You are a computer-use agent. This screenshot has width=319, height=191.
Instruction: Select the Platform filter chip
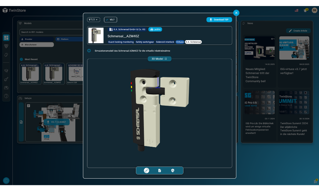pyautogui.click(x=69, y=39)
